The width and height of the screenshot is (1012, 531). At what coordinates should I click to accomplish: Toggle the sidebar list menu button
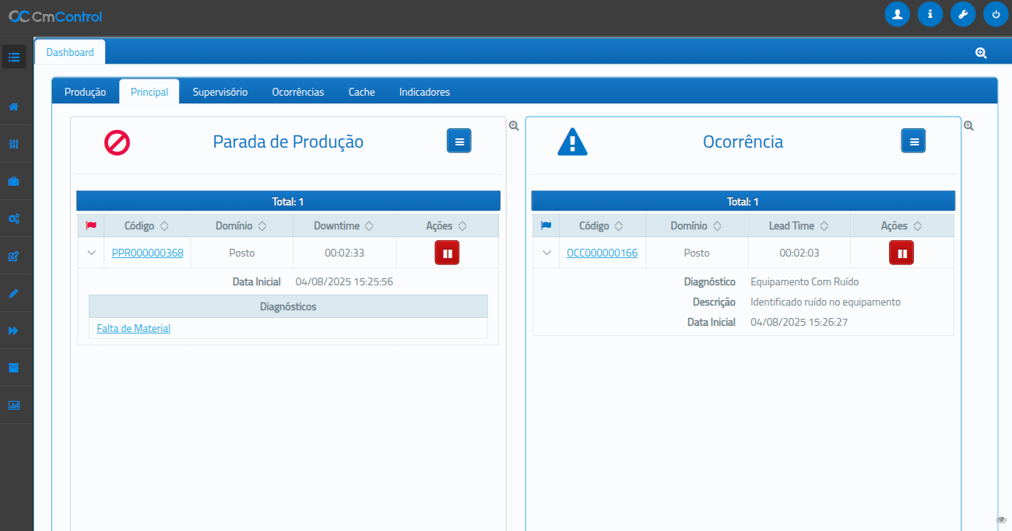tap(14, 57)
